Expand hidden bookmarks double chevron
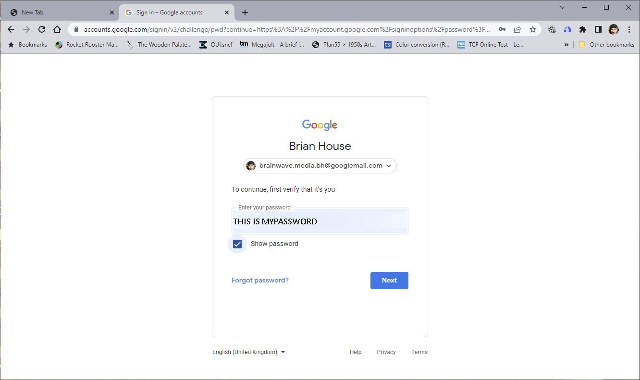 [566, 45]
